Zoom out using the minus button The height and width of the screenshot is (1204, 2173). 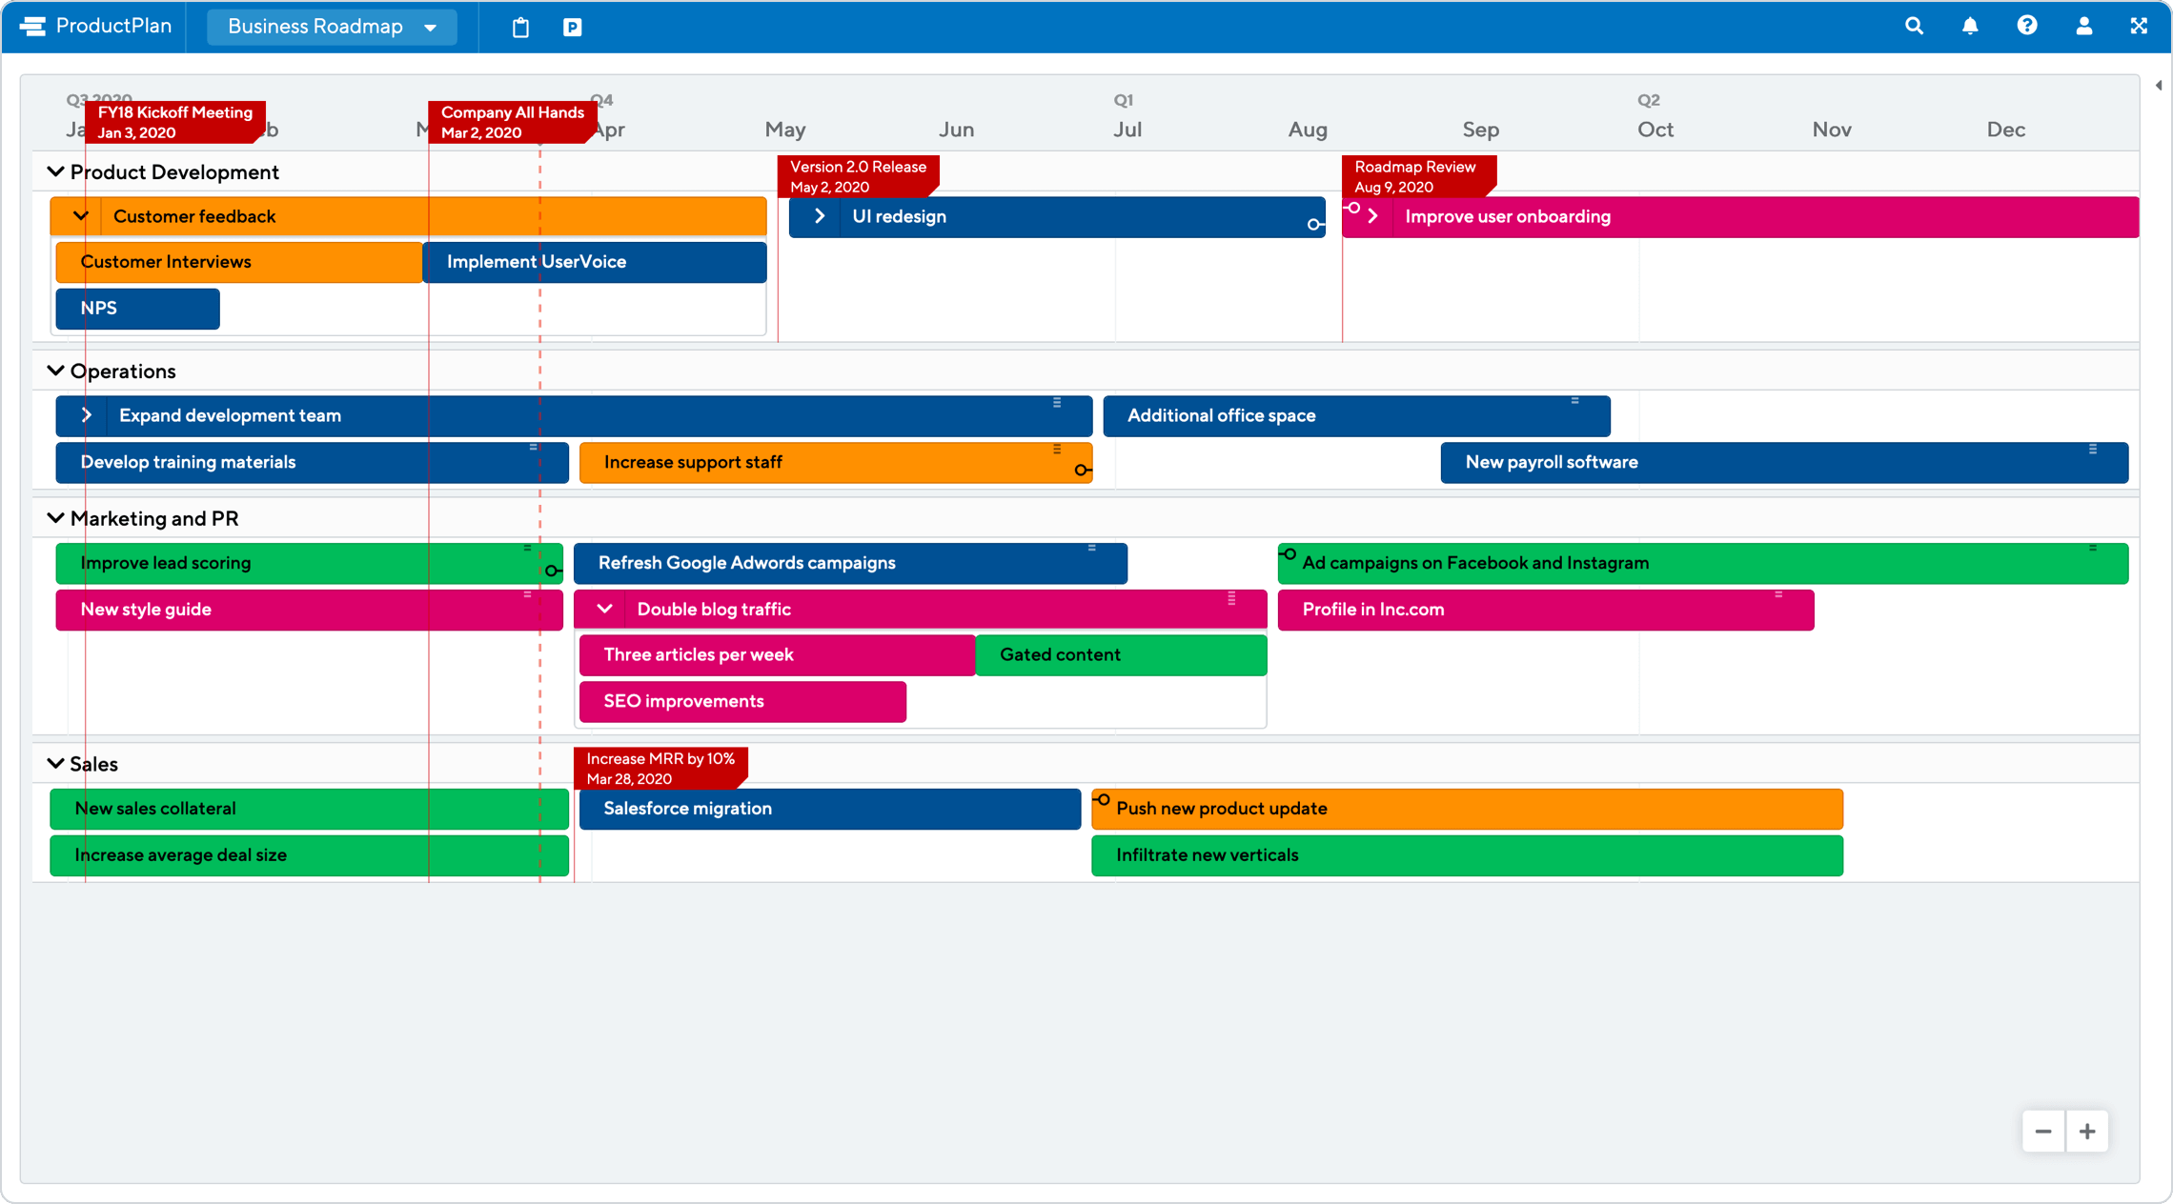pyautogui.click(x=2044, y=1132)
